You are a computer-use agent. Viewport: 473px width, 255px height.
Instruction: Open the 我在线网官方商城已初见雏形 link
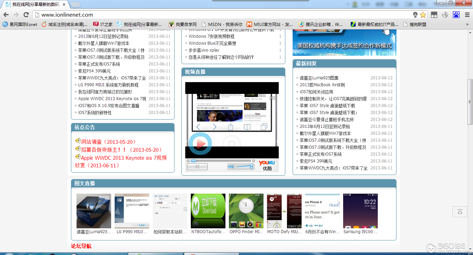(x=105, y=92)
